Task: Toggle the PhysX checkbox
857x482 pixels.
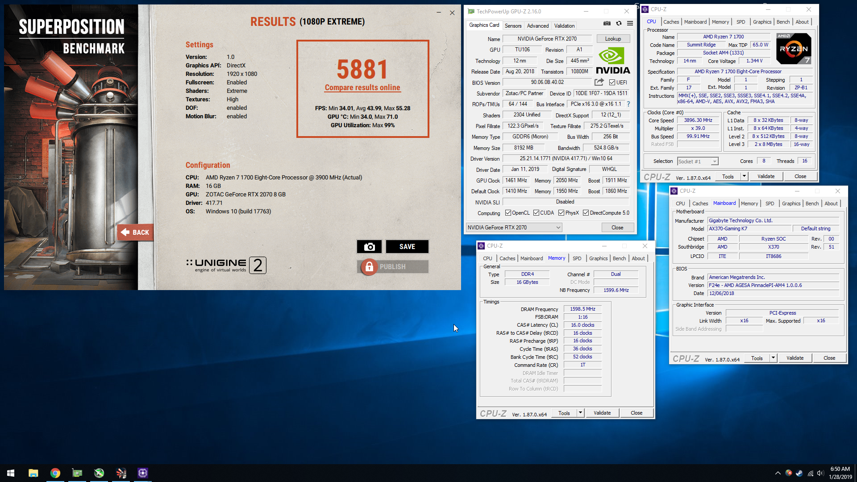Action: pyautogui.click(x=561, y=213)
